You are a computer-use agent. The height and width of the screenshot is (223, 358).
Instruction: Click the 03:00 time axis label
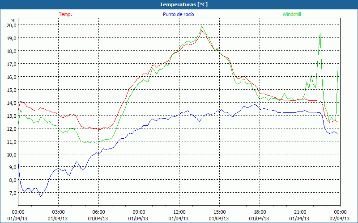(x=59, y=212)
